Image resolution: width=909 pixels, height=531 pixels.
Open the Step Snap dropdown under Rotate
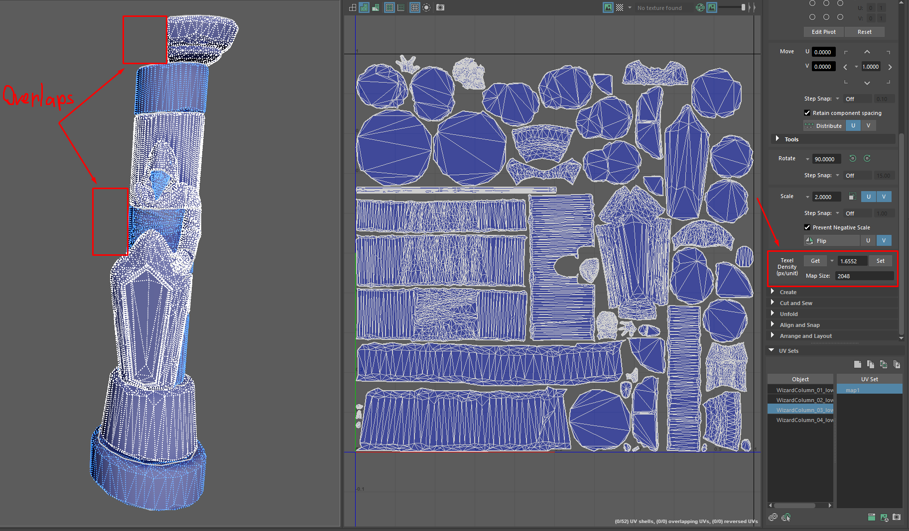coord(837,175)
